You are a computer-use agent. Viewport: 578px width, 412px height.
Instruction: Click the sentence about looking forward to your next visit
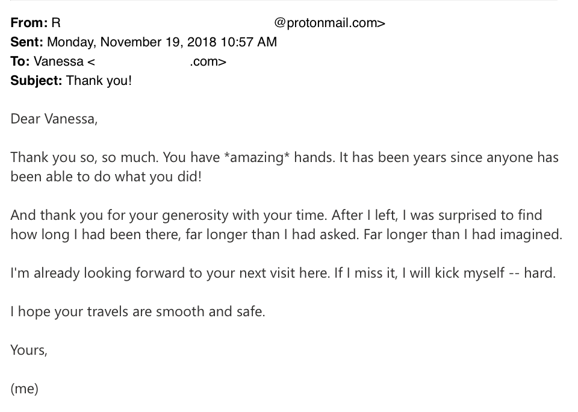click(x=170, y=273)
